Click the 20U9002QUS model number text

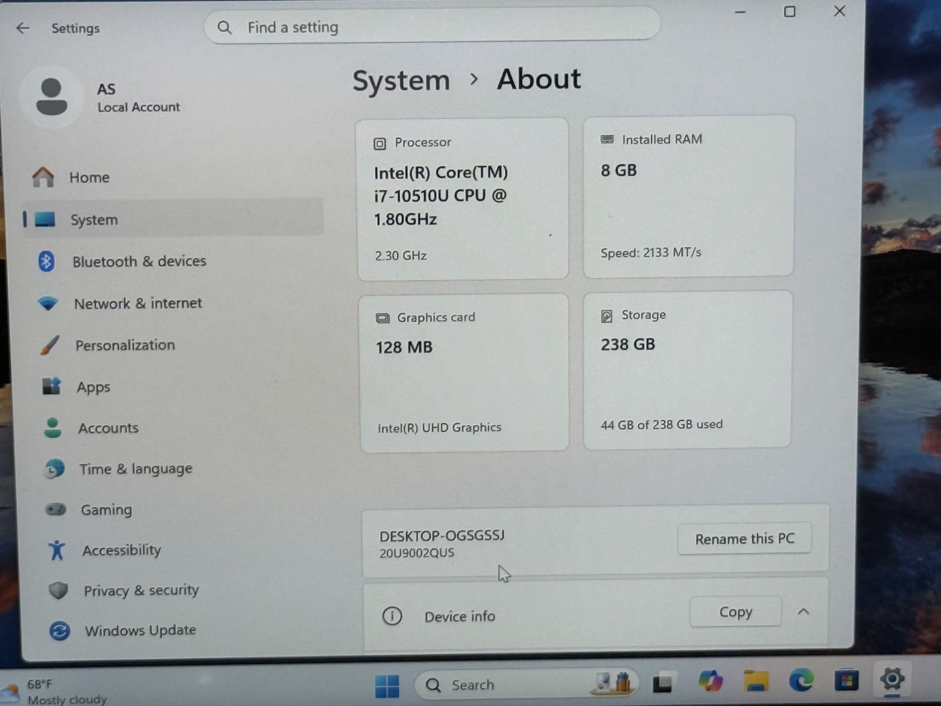click(x=417, y=553)
